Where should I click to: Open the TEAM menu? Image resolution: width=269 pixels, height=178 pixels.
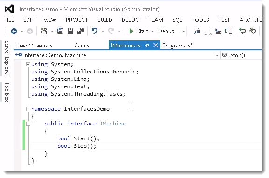(156, 20)
